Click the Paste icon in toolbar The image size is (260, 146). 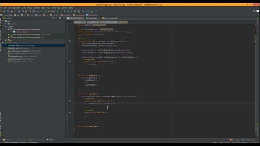coord(26,11)
